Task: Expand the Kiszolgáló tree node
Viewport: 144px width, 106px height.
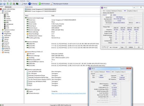Action: [x=1, y=32]
